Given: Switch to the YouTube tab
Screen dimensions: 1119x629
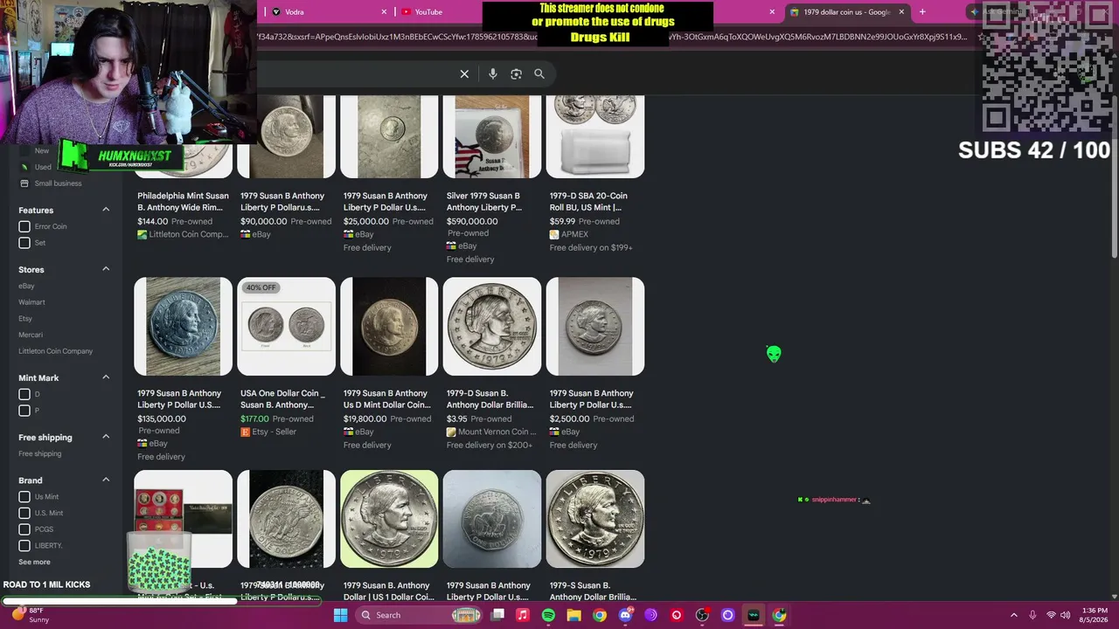Looking at the screenshot, I should (441, 12).
